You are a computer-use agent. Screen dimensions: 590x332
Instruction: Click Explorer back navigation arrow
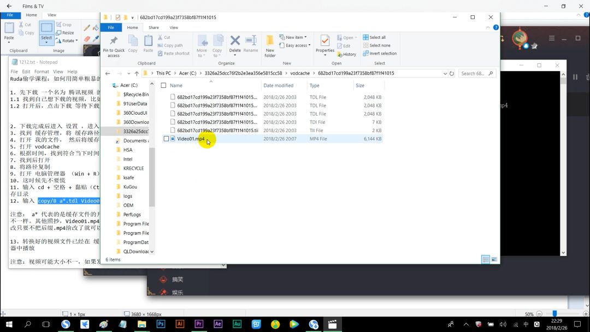click(x=108, y=73)
